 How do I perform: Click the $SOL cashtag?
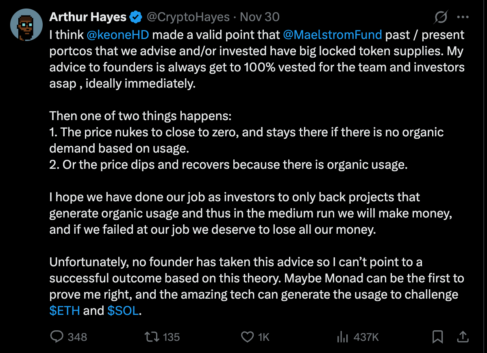[x=123, y=311]
